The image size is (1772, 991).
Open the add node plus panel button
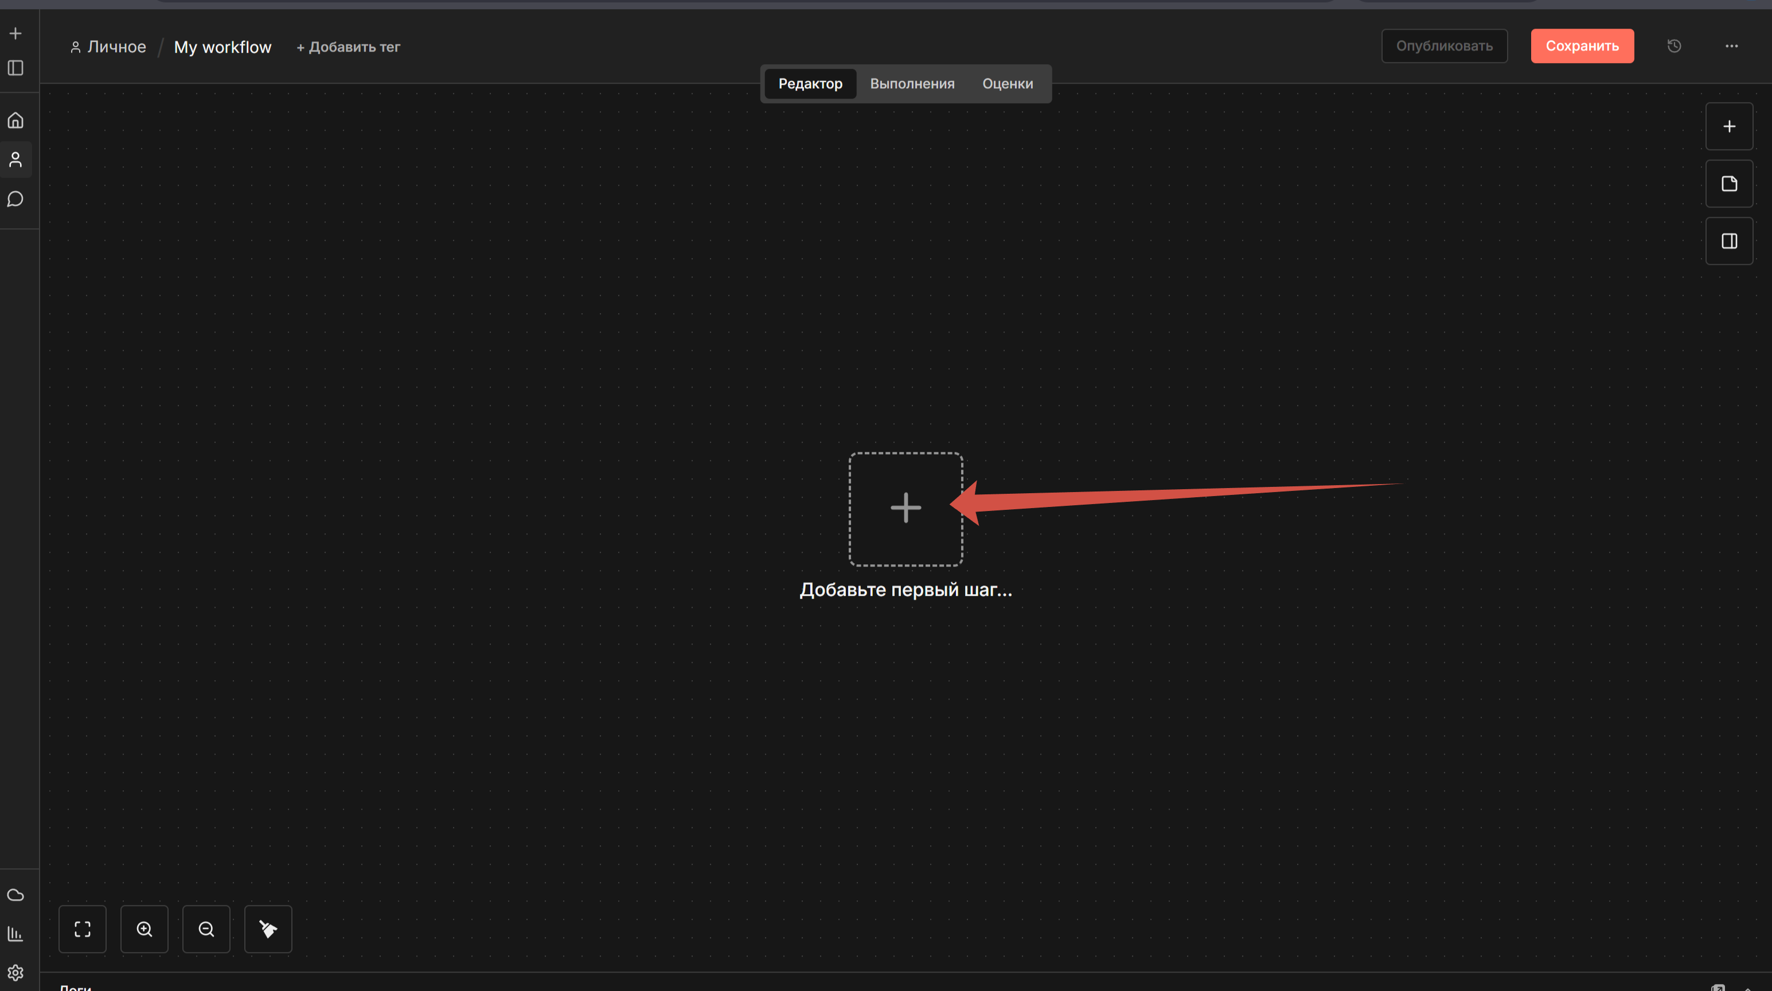point(1728,127)
